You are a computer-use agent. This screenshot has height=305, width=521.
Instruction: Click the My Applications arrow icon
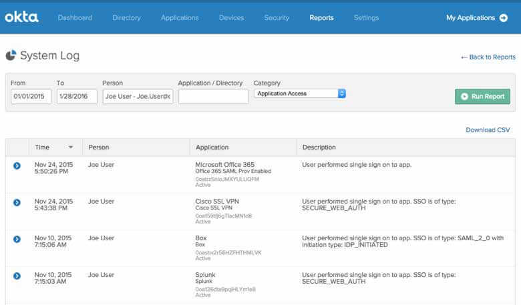pyautogui.click(x=503, y=18)
